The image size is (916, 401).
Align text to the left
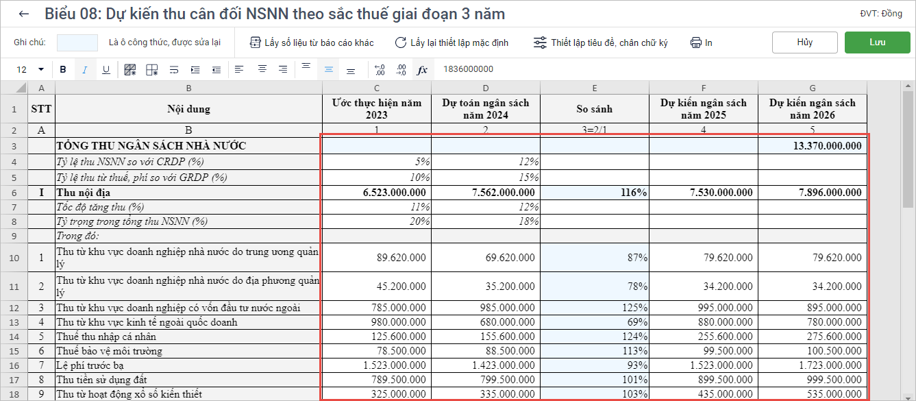tap(239, 69)
